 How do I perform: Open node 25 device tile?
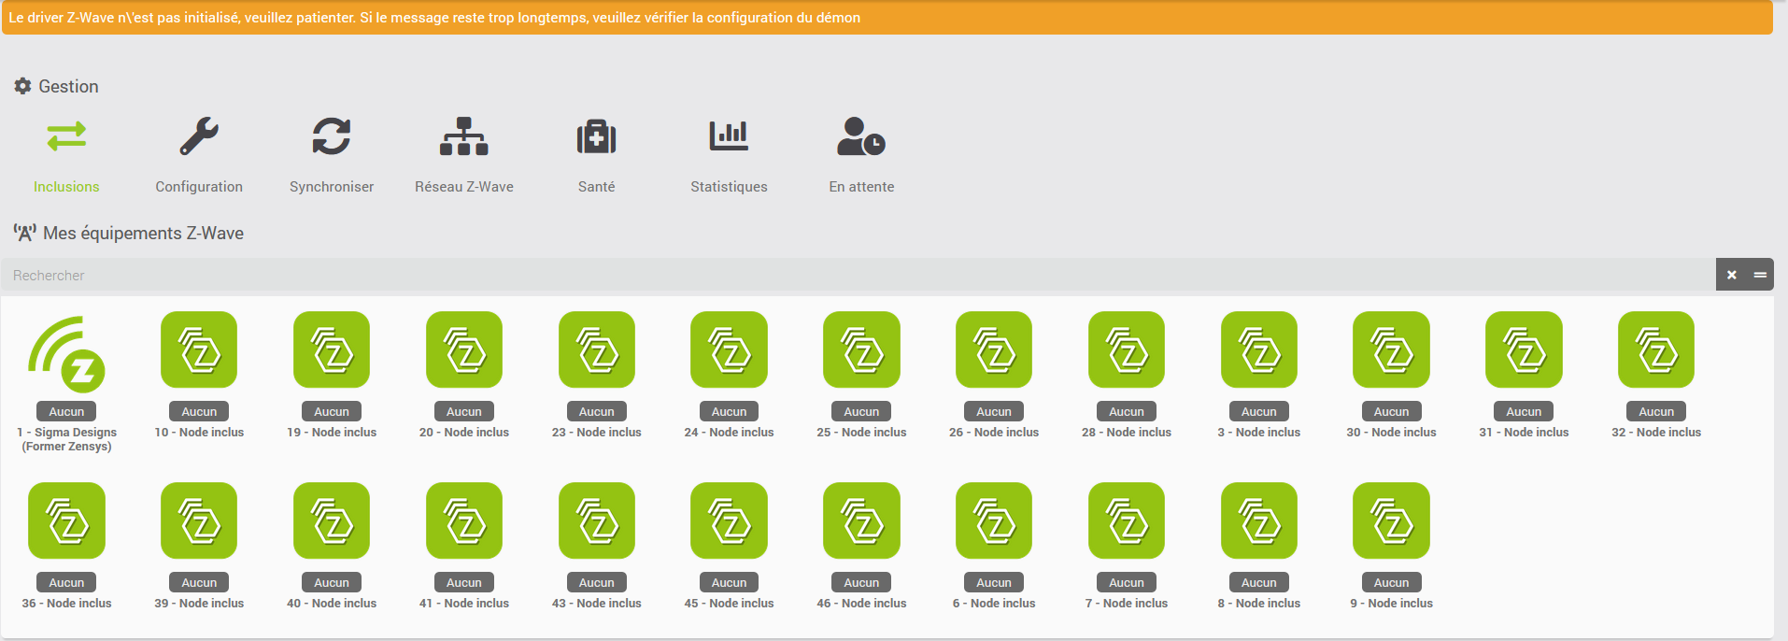tap(861, 350)
